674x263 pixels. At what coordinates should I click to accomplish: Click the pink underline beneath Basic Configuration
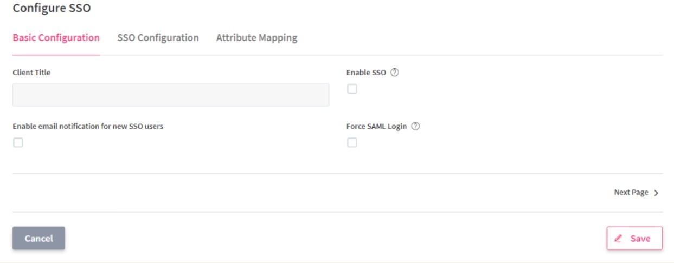[x=56, y=55]
